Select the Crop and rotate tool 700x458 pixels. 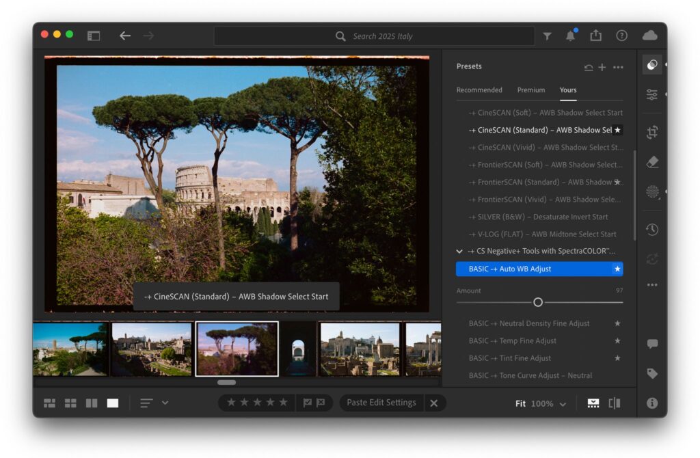[x=652, y=132]
